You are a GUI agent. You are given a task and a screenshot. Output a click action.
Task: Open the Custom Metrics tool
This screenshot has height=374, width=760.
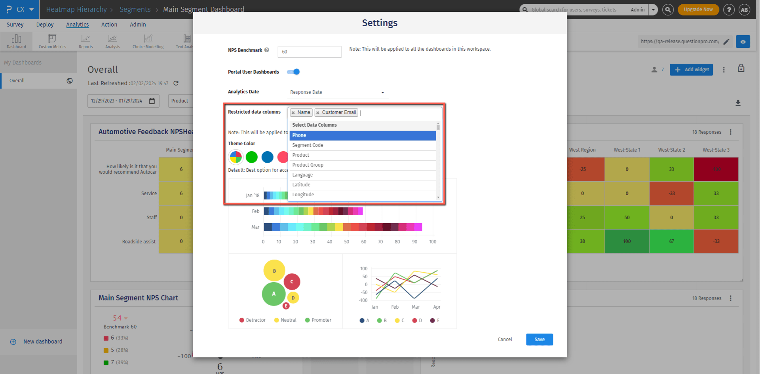(x=52, y=41)
